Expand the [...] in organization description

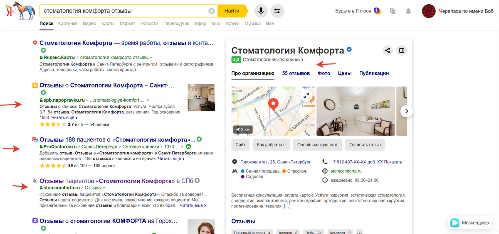click(x=287, y=206)
